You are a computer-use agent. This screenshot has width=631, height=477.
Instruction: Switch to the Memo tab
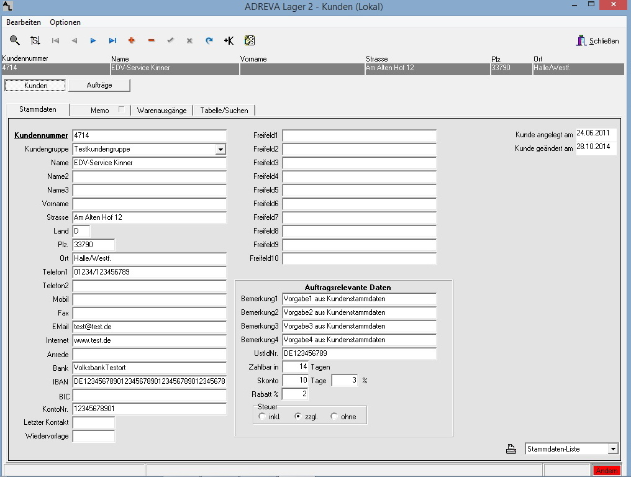pos(100,111)
